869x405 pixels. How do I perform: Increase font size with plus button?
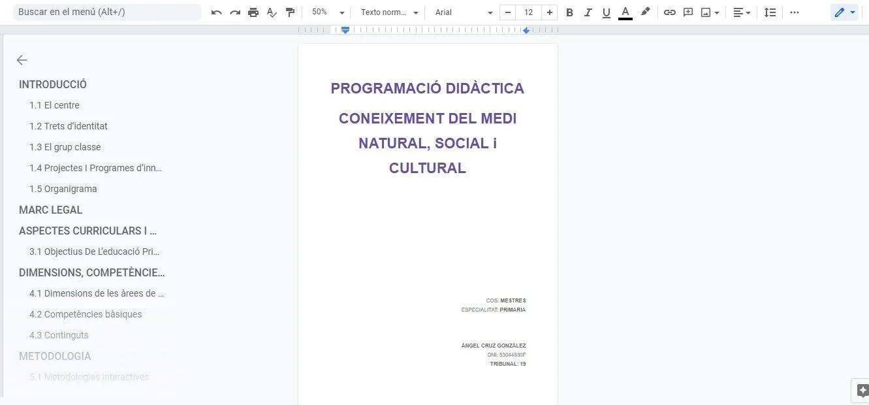[x=550, y=12]
